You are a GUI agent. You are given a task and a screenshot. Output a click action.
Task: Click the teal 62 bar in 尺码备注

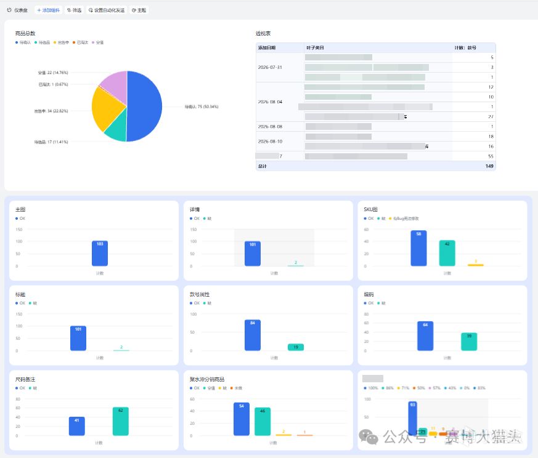120,421
